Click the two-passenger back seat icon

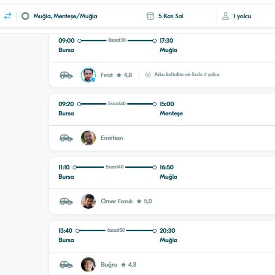[148, 75]
